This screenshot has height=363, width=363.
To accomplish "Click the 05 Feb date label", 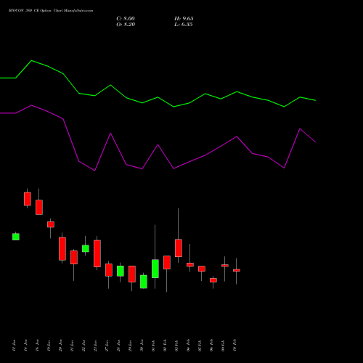I will (x=200, y=346).
